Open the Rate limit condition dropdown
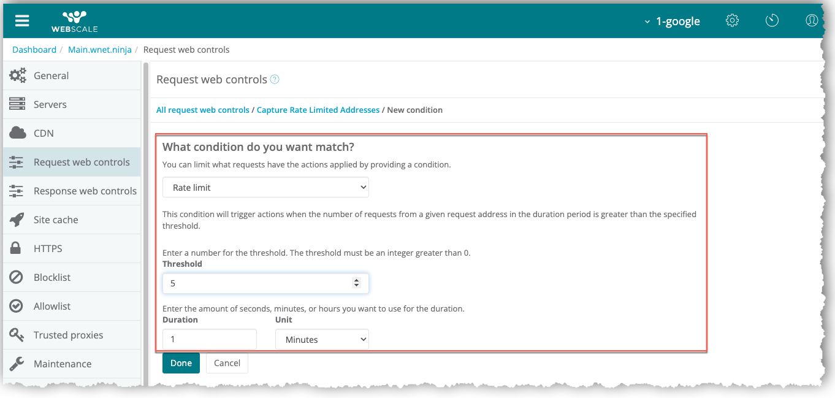Screen dimensions: 835x398 tap(265, 188)
